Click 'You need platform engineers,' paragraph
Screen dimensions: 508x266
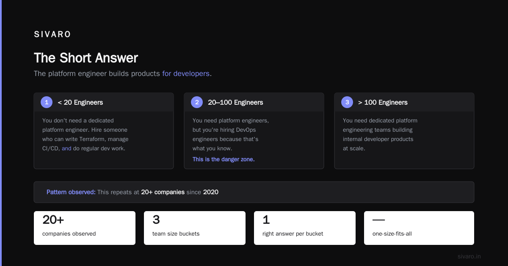tap(231, 135)
